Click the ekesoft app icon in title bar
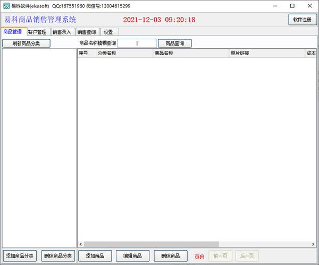This screenshot has width=319, height=265. [x=6, y=6]
